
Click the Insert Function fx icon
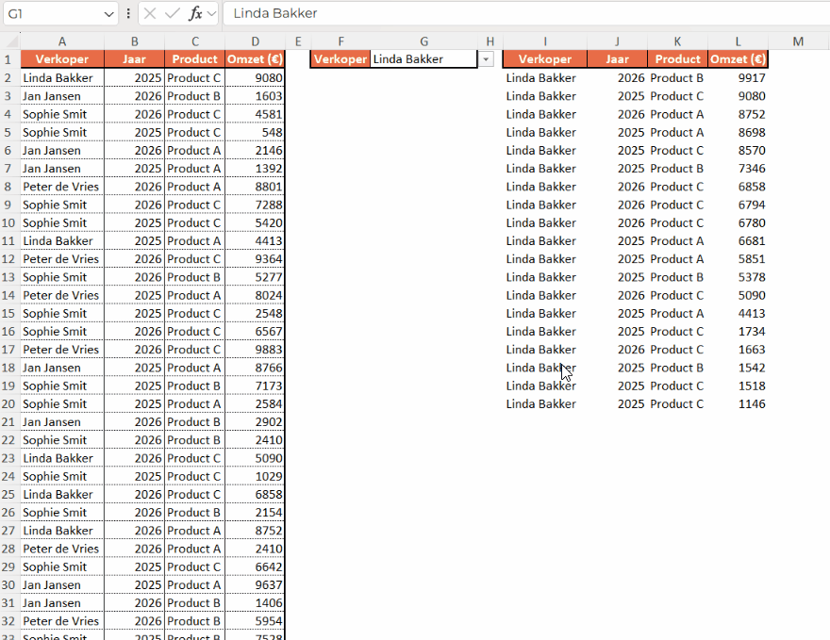click(195, 14)
